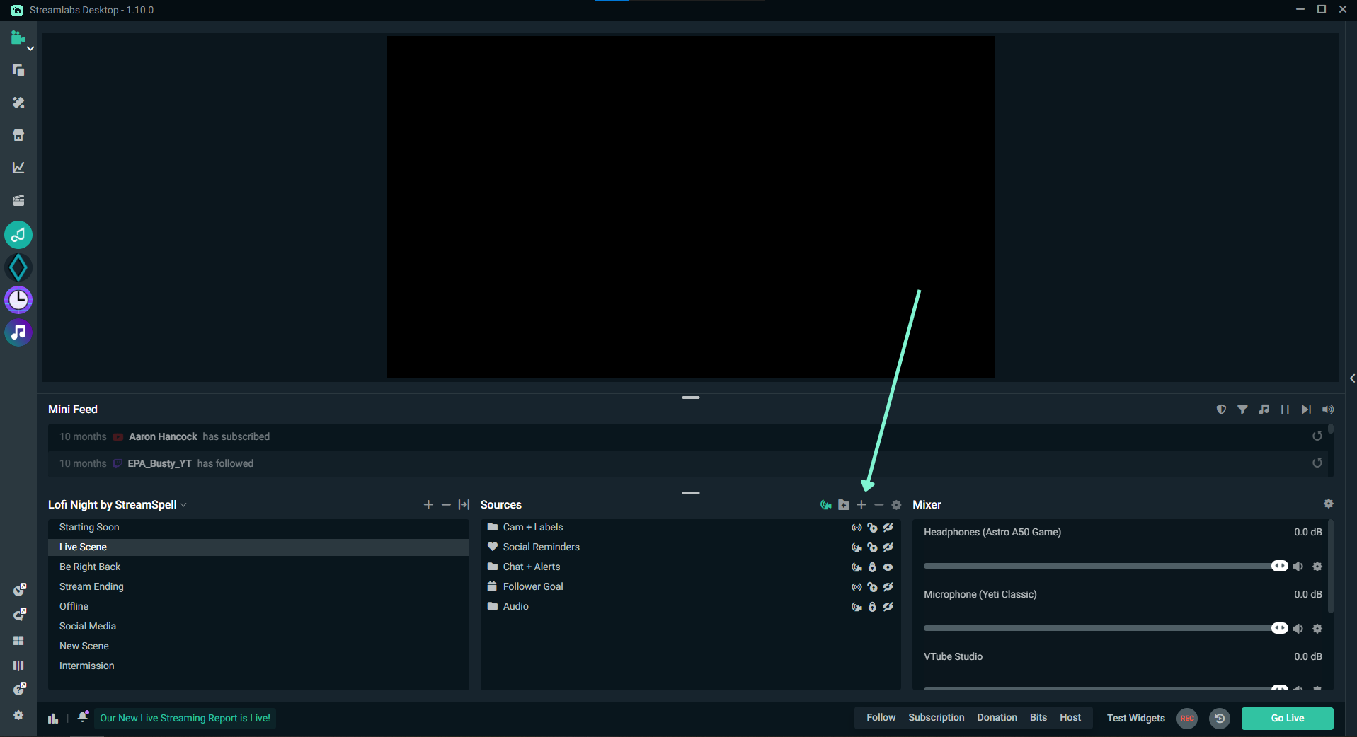Open the stats chart icon in sidebar

(18, 167)
